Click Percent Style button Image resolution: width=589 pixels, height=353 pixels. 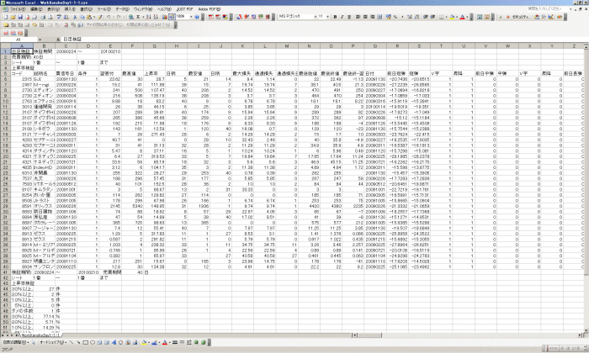[x=395, y=17]
